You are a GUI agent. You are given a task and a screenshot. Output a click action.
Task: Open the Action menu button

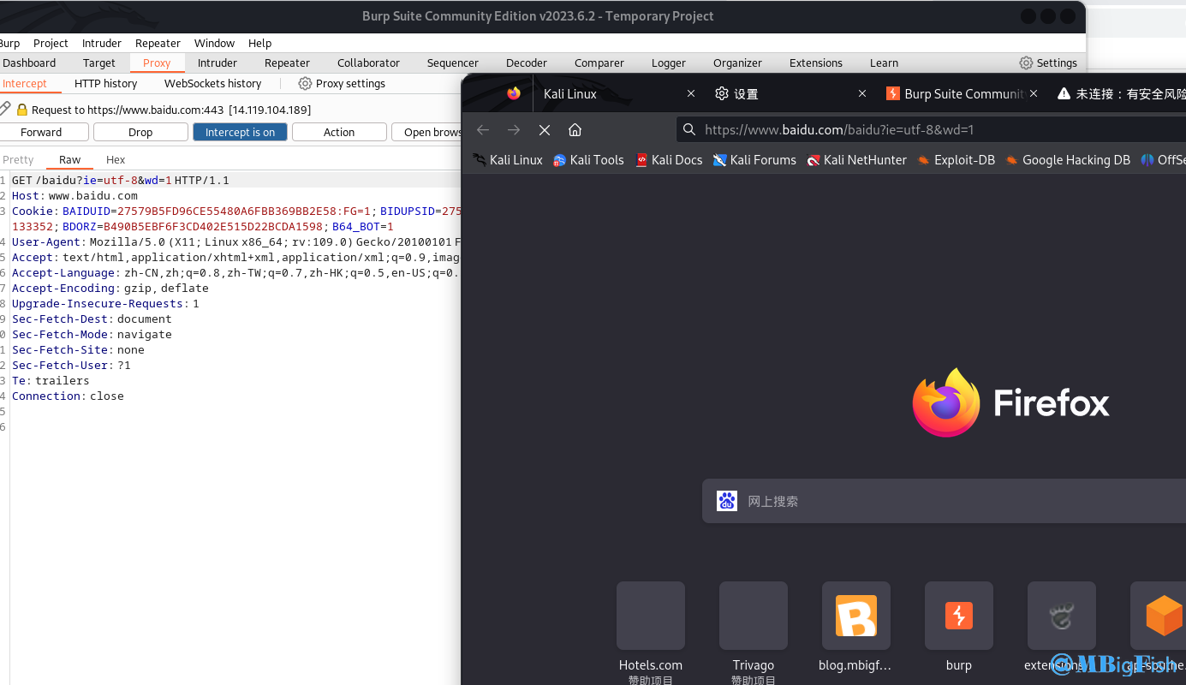[x=339, y=132]
